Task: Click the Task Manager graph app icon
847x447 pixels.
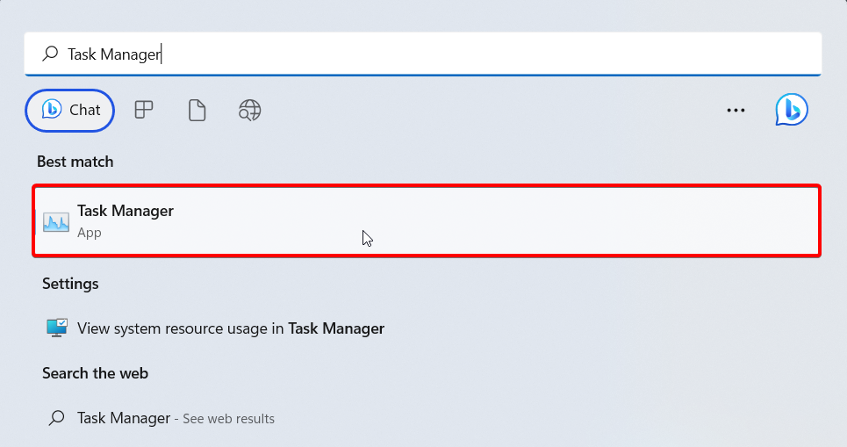Action: (56, 221)
